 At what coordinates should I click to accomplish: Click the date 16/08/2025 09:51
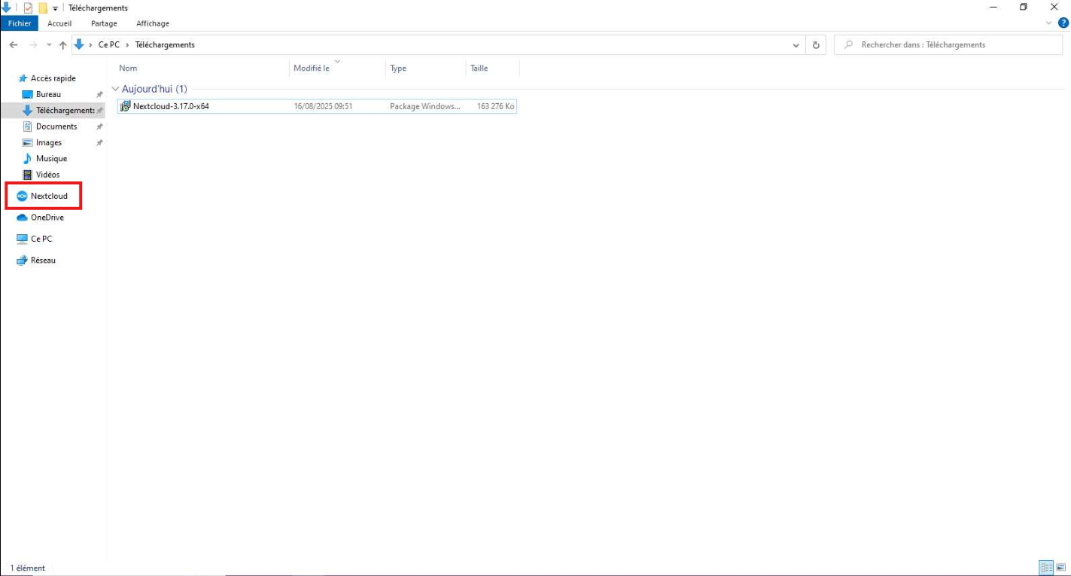[x=323, y=107]
